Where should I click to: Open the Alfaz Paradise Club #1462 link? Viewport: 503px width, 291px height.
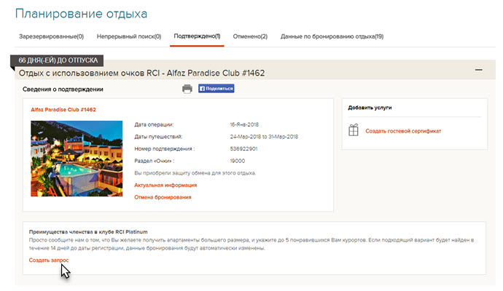(x=63, y=109)
